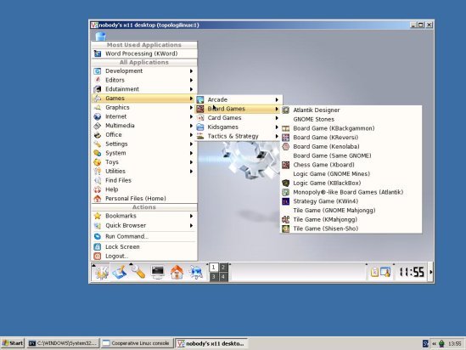The height and width of the screenshot is (350, 466).
Task: Open the Multimedia menu entry
Action: pyautogui.click(x=144, y=126)
